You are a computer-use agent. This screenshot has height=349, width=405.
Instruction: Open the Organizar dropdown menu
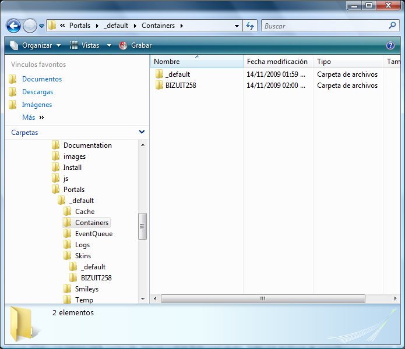(36, 45)
